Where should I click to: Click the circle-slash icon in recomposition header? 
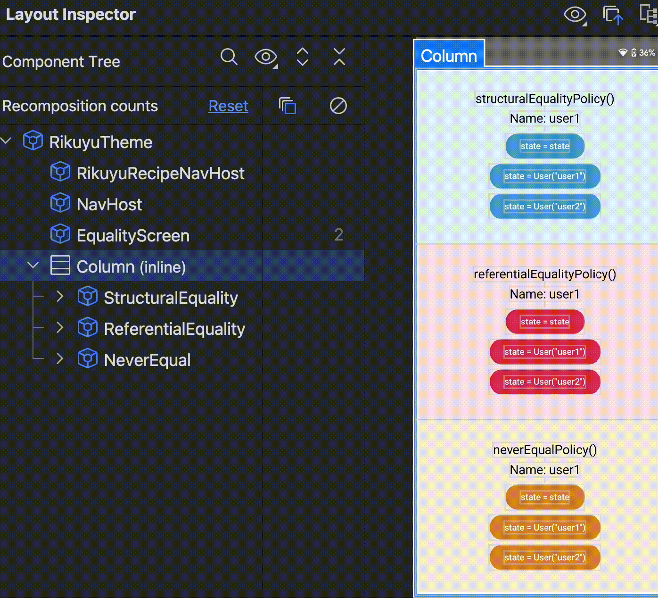(x=338, y=106)
